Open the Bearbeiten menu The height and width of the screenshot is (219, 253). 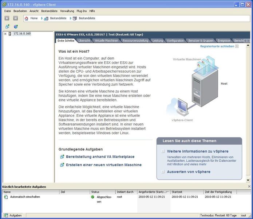point(20,11)
